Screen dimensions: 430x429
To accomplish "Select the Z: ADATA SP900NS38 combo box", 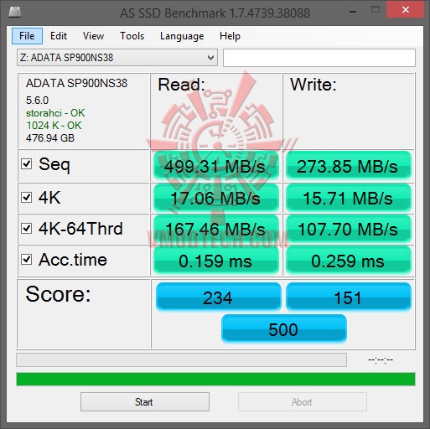I will pos(117,58).
